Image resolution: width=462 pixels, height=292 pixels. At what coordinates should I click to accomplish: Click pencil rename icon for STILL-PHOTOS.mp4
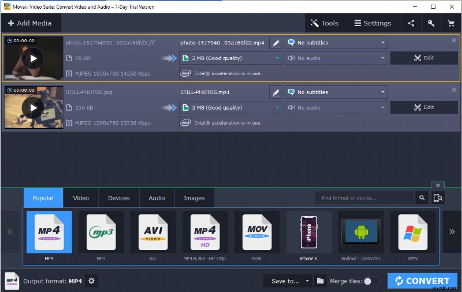pyautogui.click(x=275, y=92)
